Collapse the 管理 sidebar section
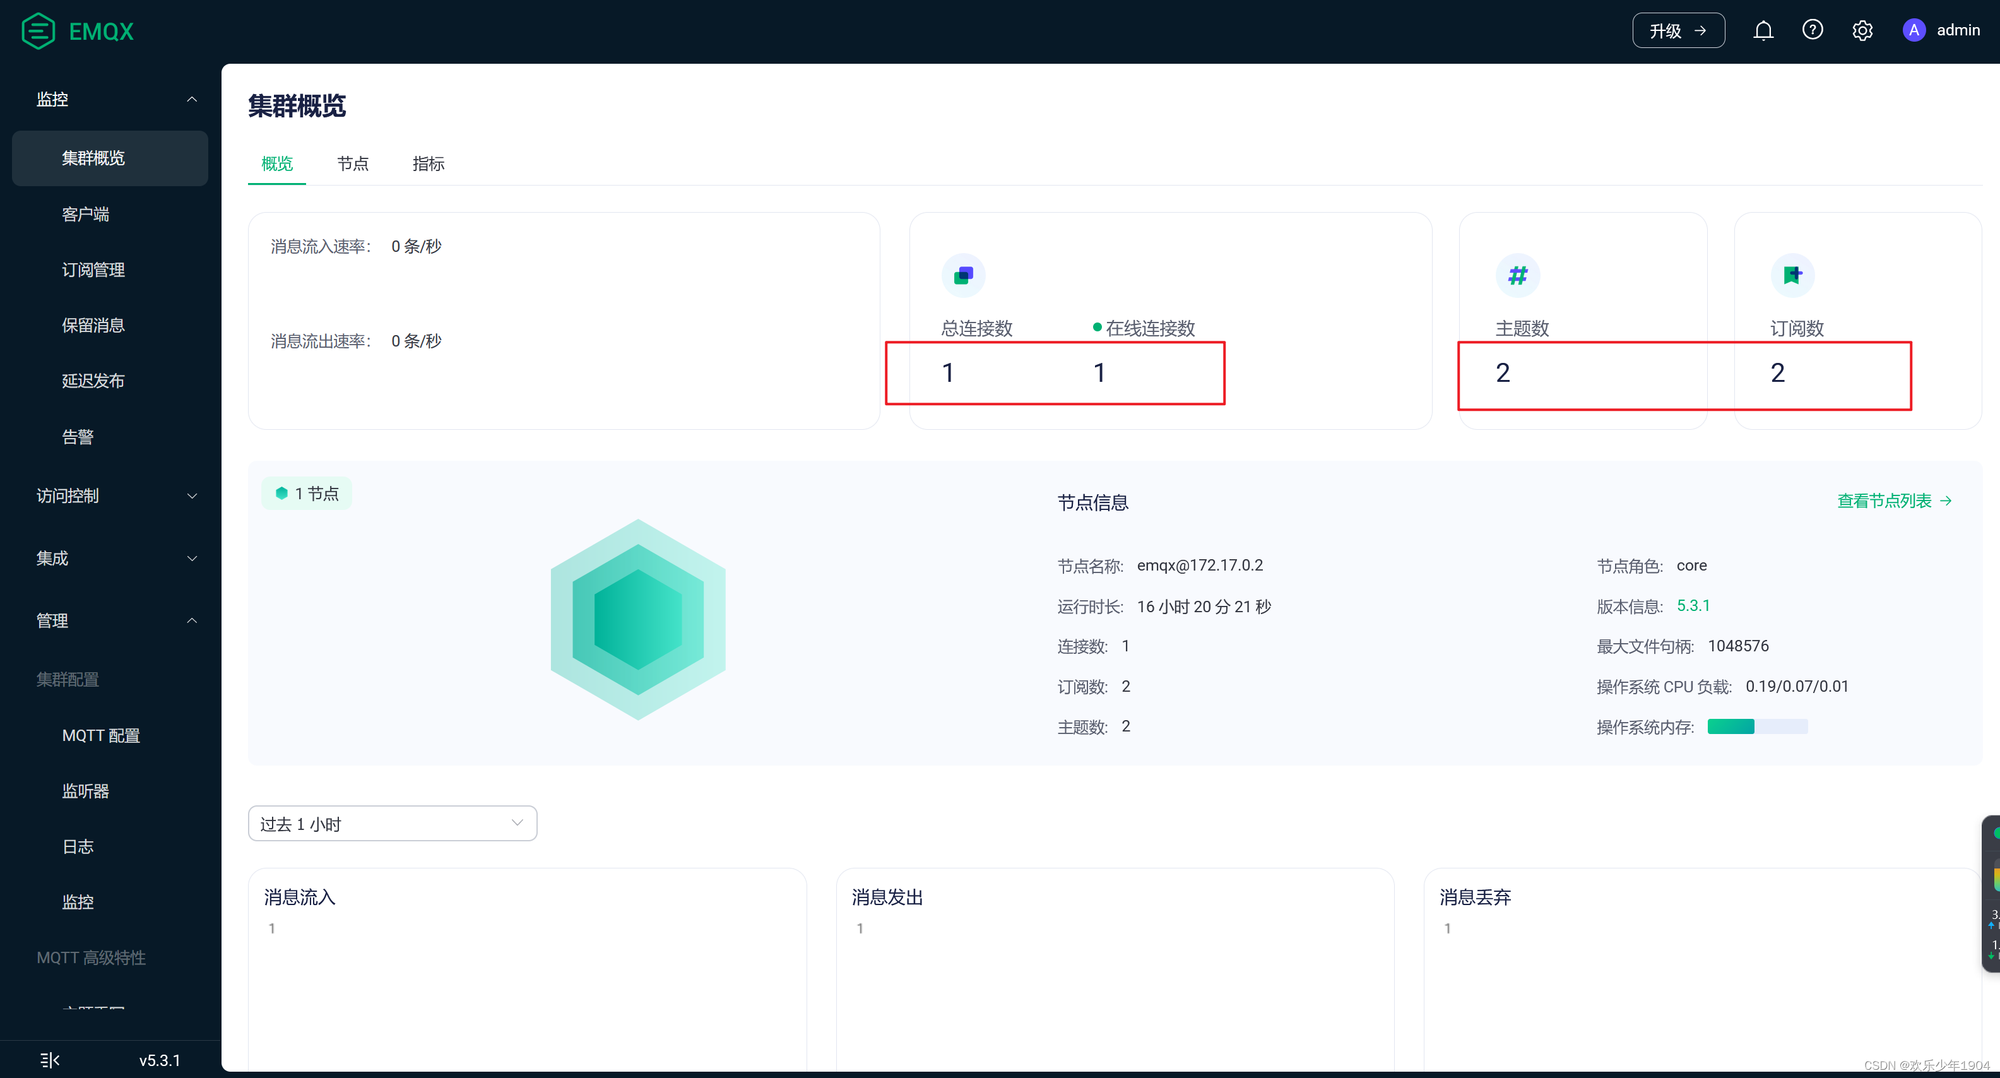 pyautogui.click(x=192, y=620)
